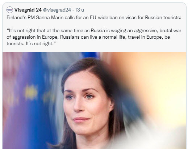Open the @visegrad24 handle link

point(57,10)
